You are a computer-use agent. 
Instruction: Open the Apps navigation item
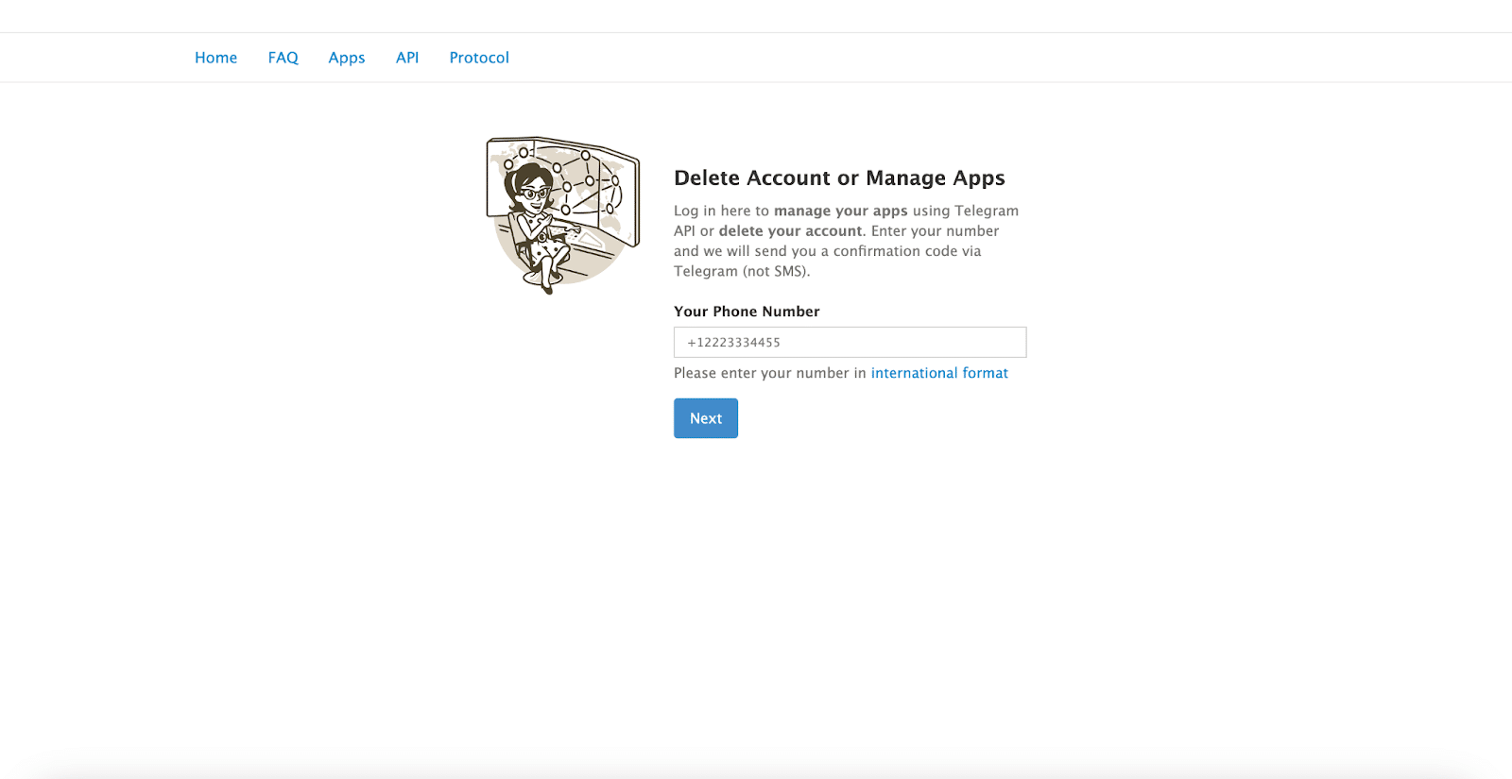347,58
